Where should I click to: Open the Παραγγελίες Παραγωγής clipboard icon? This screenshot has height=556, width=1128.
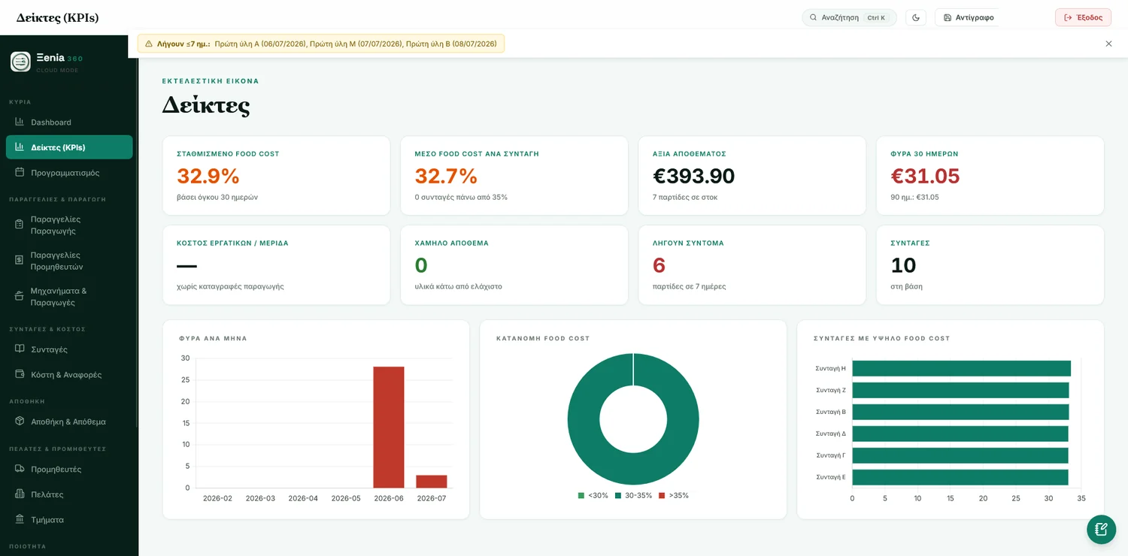tap(20, 225)
